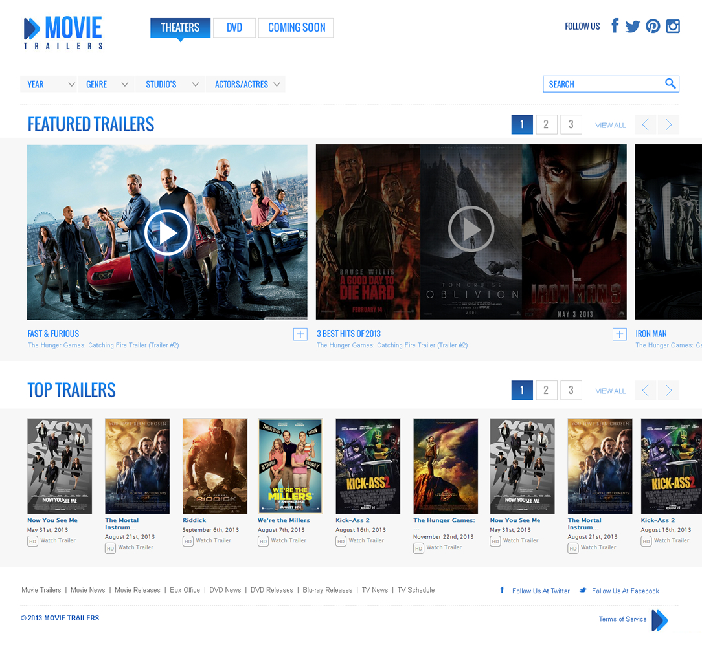Click the We're the Millers title link
The height and width of the screenshot is (647, 702).
coord(284,520)
